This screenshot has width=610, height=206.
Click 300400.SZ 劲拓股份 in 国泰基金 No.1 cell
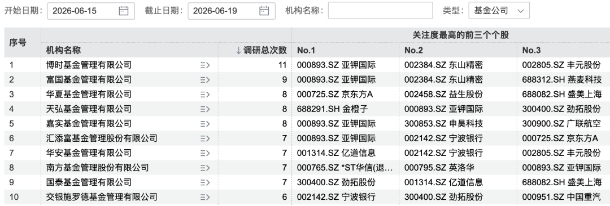[336, 182]
